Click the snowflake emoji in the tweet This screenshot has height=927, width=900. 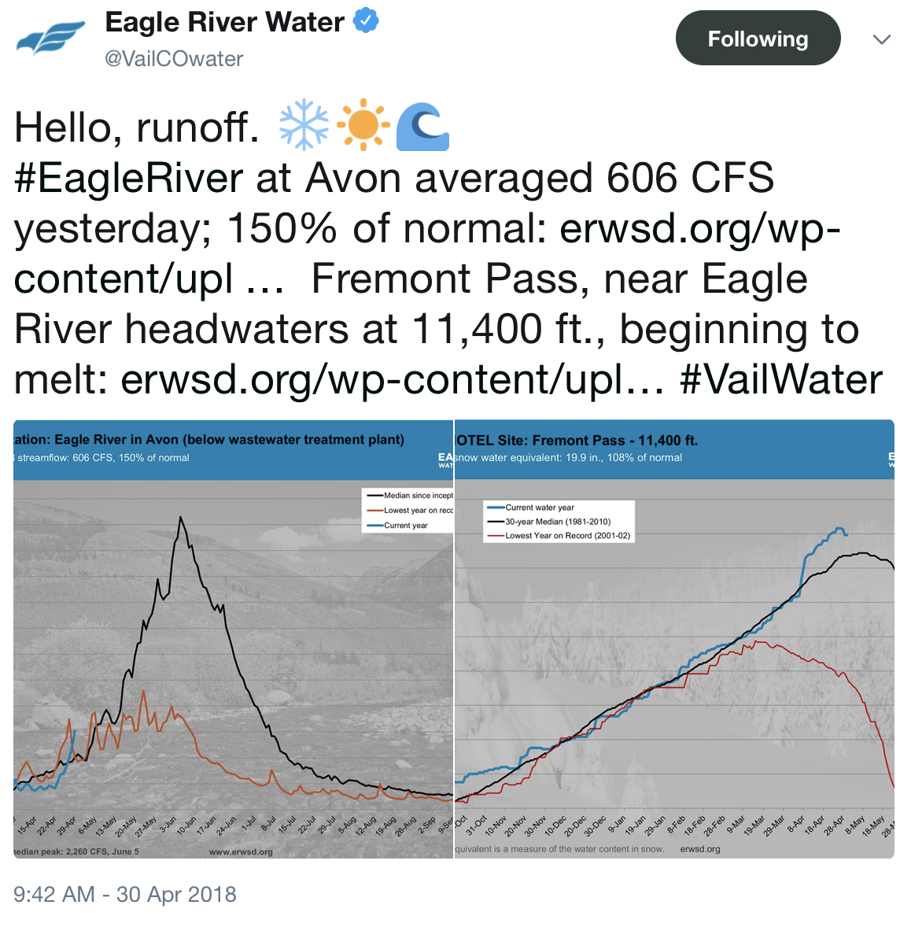[304, 125]
